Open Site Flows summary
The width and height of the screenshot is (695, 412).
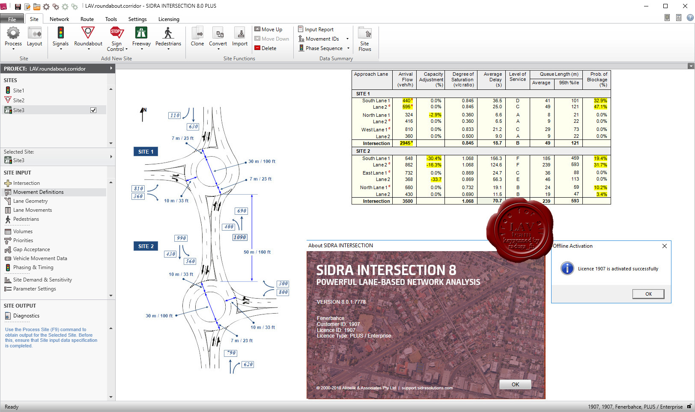365,39
